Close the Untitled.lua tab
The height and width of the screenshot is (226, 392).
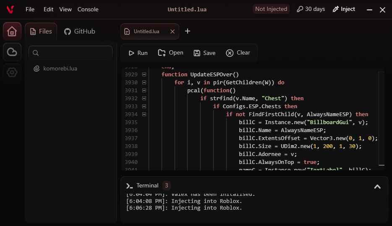coord(172,31)
